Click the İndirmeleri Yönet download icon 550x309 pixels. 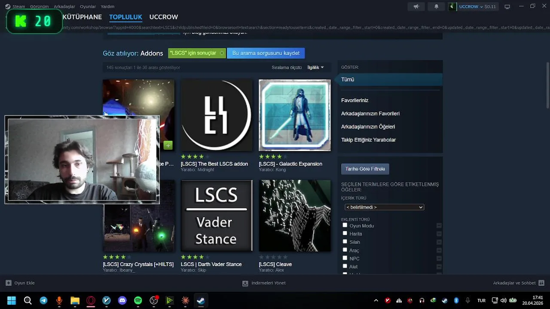pos(245,283)
